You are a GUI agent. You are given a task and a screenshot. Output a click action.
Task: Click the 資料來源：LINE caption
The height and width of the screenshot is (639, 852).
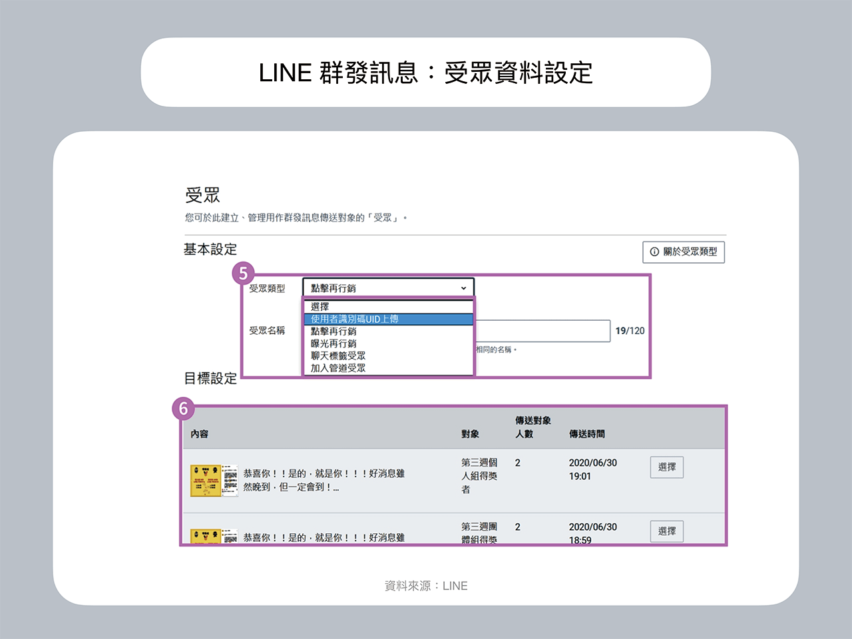tap(426, 586)
